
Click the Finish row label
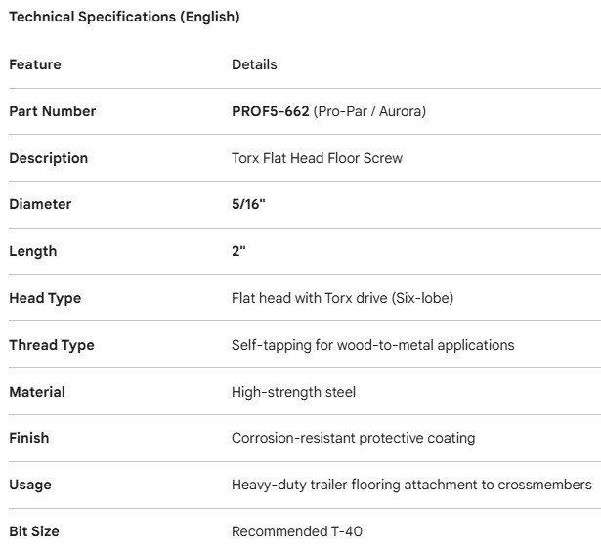29,438
